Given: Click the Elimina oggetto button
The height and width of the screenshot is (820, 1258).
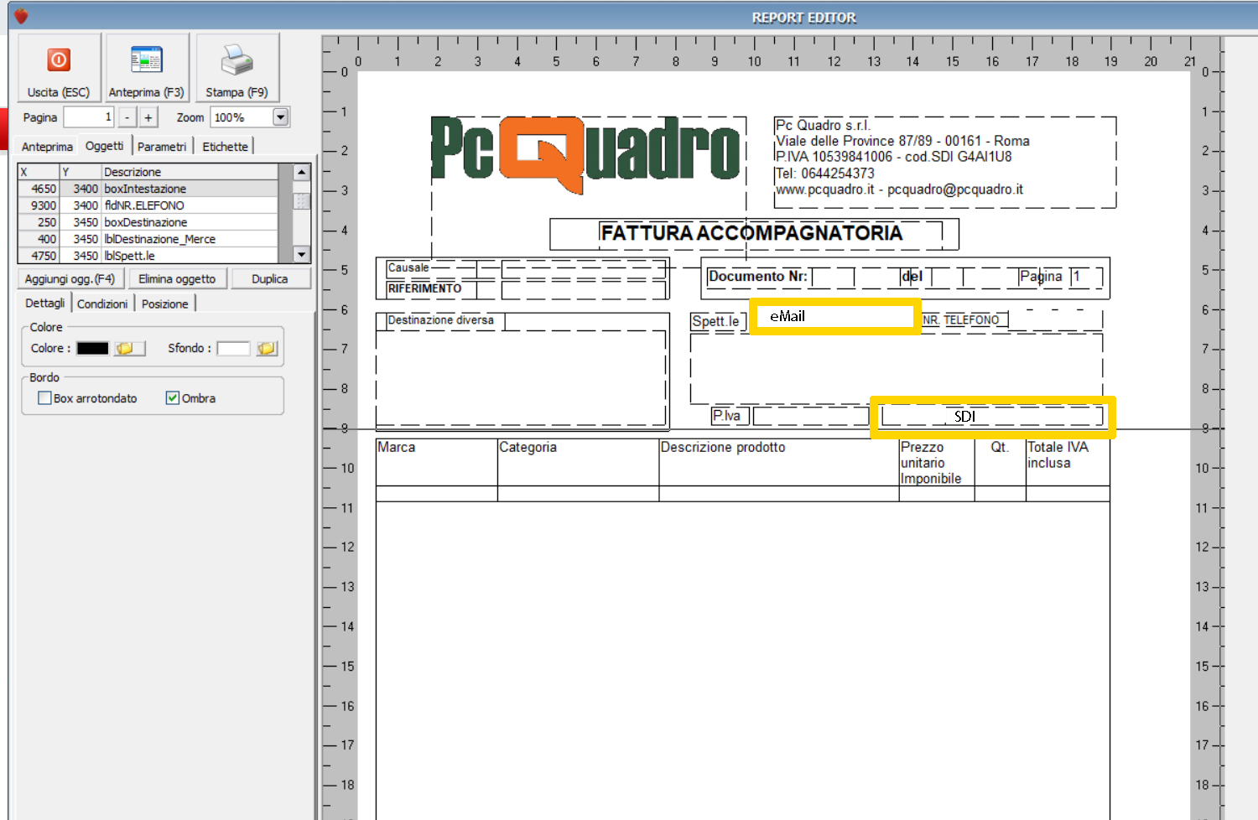Looking at the screenshot, I should point(177,278).
